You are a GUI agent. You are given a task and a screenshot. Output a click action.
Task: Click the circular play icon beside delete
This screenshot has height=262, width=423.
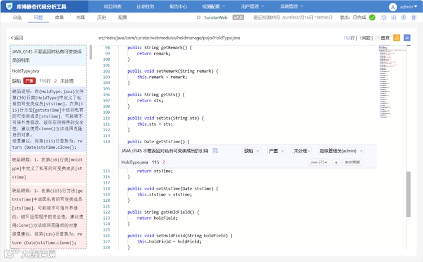tap(404, 17)
